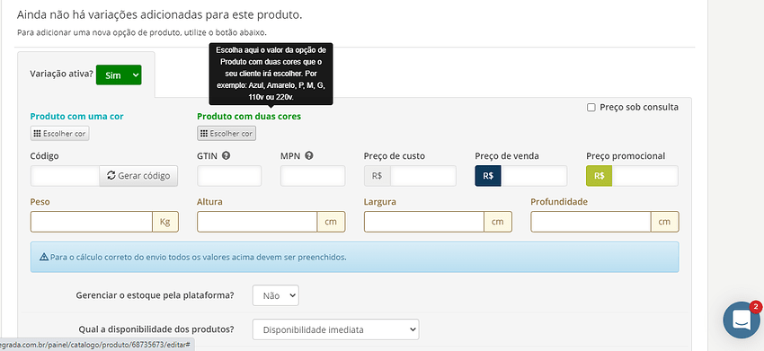
Task: Click the Peso input field
Action: (x=92, y=222)
